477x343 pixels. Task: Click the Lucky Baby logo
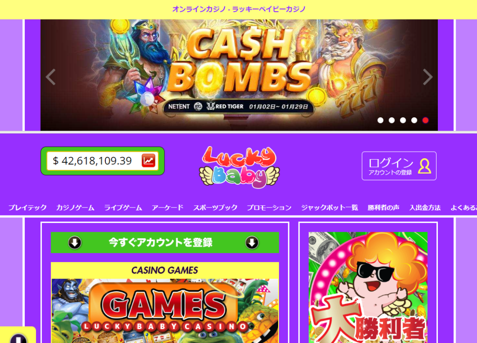click(x=239, y=167)
